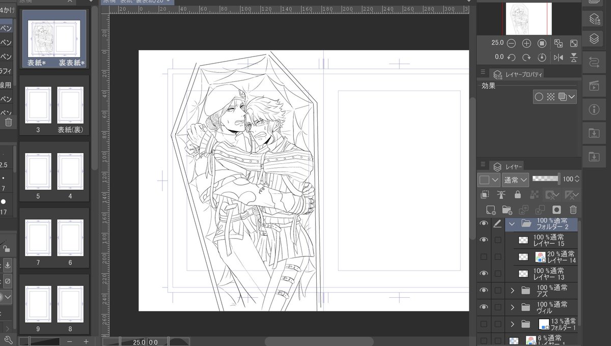
Task: Expand the アズ folder
Action: (512, 291)
